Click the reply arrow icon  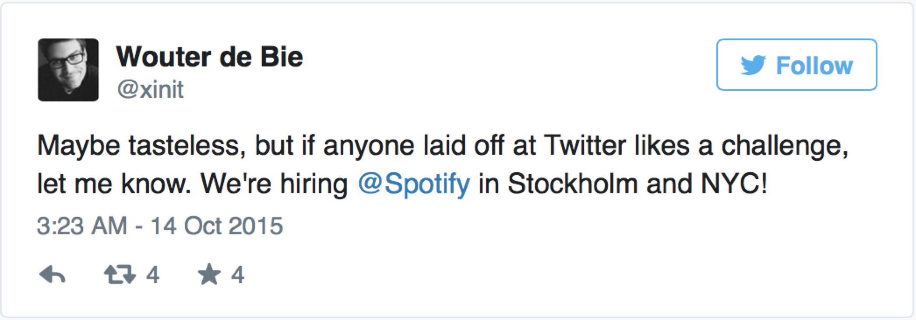click(x=52, y=275)
